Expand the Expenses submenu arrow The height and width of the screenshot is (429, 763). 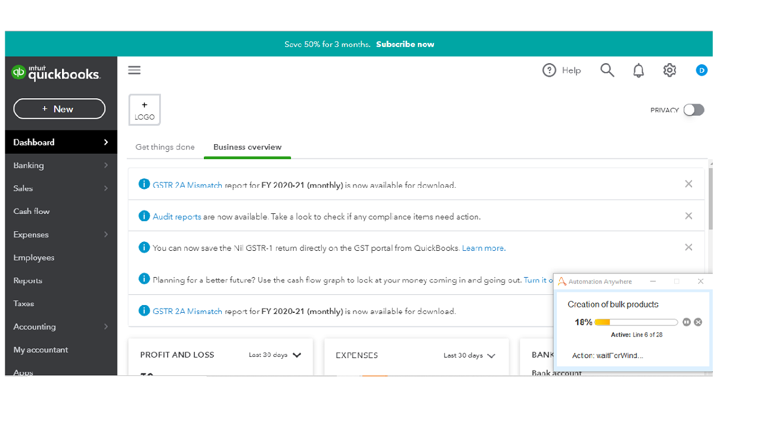[x=106, y=234]
